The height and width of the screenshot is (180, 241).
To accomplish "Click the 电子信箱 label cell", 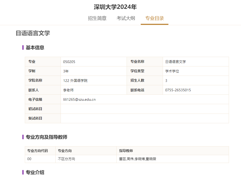I will (x=43, y=99).
